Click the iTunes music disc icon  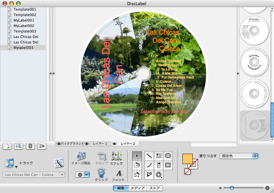pyautogui.click(x=9, y=163)
